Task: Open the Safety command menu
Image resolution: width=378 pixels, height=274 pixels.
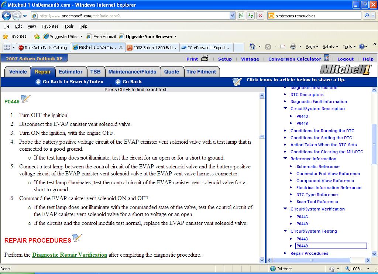Action: coord(330,47)
